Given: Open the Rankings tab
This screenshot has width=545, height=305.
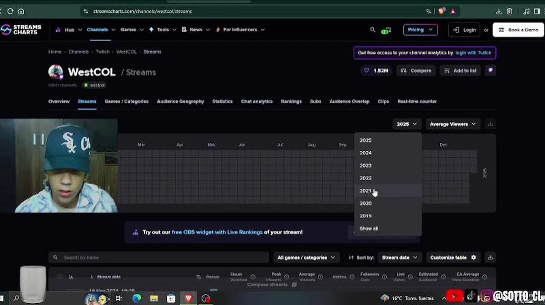Looking at the screenshot, I should [291, 101].
